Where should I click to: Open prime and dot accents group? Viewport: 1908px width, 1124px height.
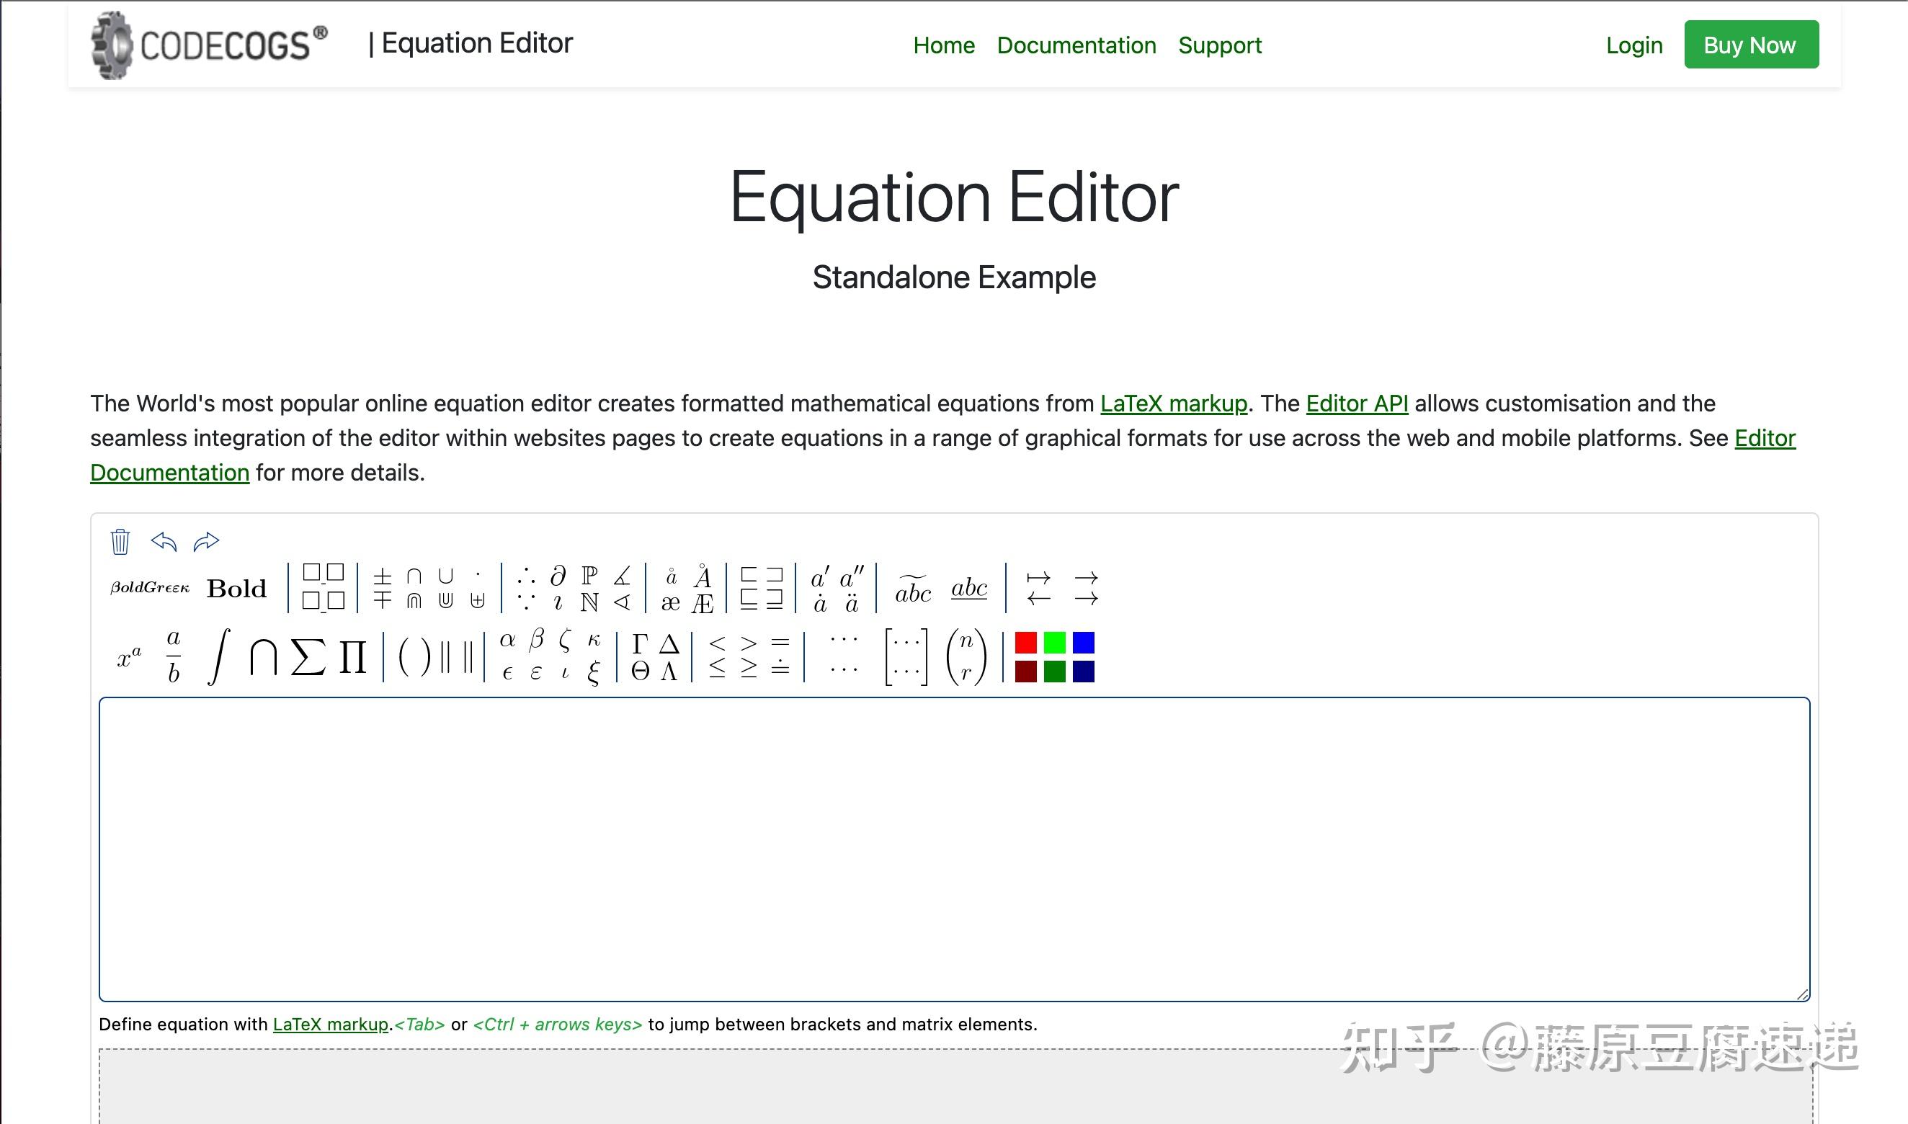(837, 588)
